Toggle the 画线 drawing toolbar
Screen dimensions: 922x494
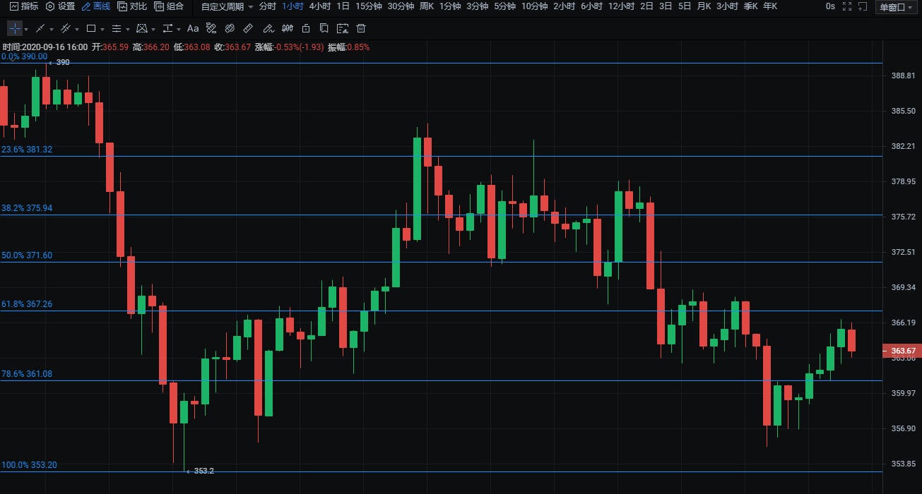click(96, 6)
